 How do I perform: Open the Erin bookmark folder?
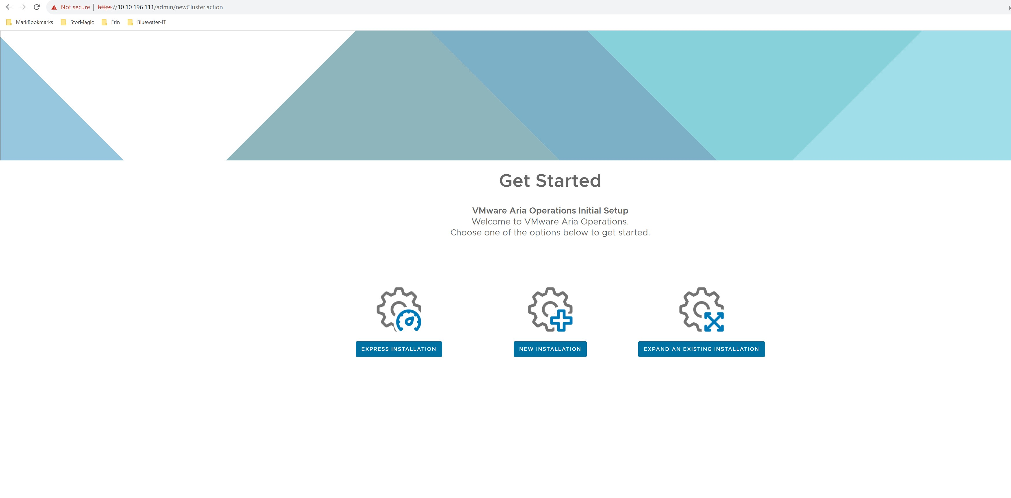111,22
